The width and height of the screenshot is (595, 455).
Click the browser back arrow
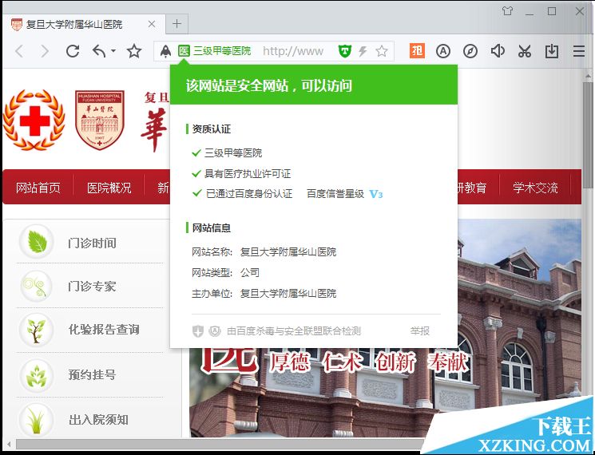[19, 51]
